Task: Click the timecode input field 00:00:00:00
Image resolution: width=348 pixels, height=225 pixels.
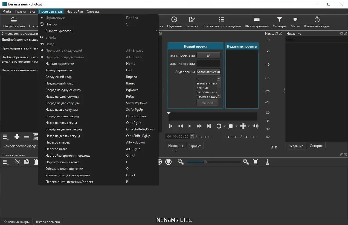Action: [178, 136]
